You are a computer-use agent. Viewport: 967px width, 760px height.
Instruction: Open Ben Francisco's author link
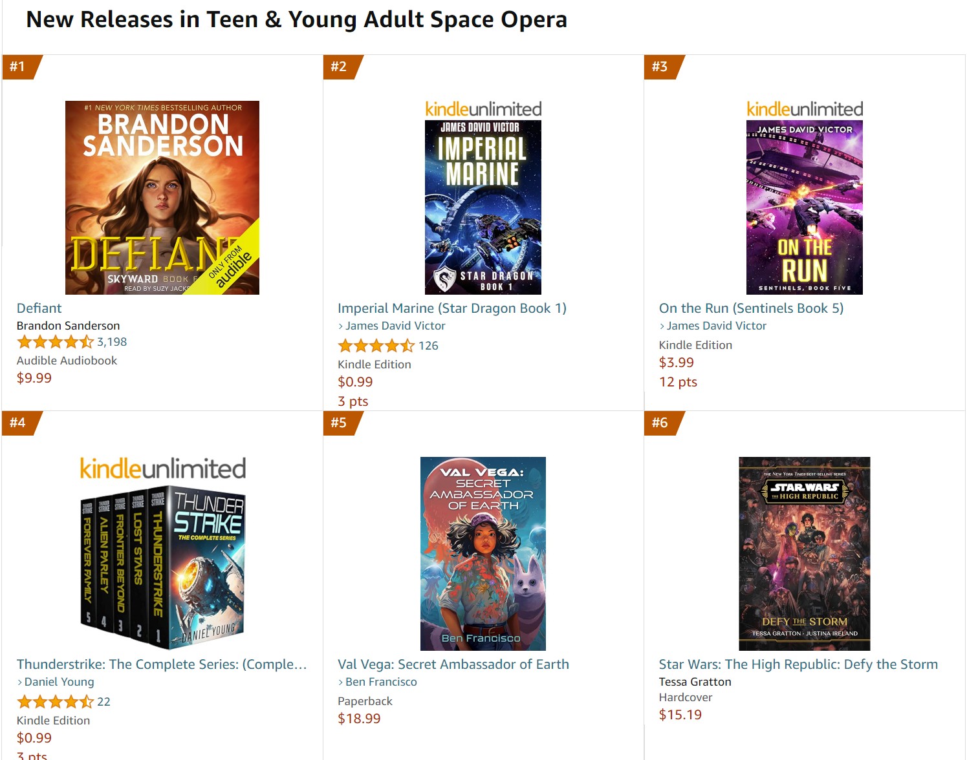381,682
